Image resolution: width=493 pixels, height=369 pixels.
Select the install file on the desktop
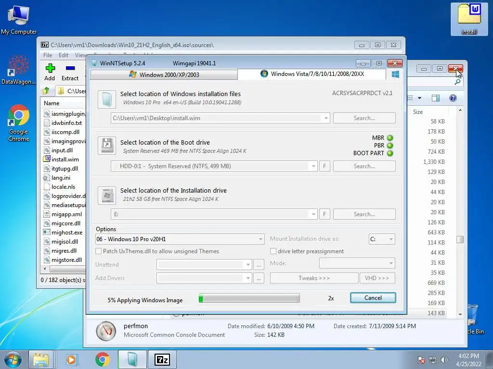pyautogui.click(x=469, y=19)
